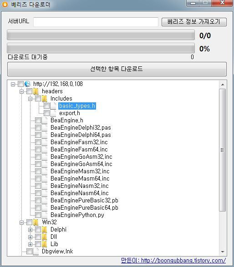Select the BeaEngineDelphi64.pas row
This screenshot has width=234, height=267.
point(81,135)
